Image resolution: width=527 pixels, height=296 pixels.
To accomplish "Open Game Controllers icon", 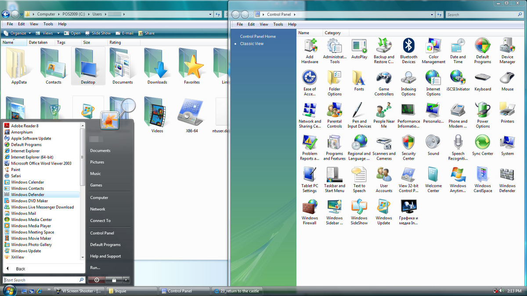I will pos(384,83).
